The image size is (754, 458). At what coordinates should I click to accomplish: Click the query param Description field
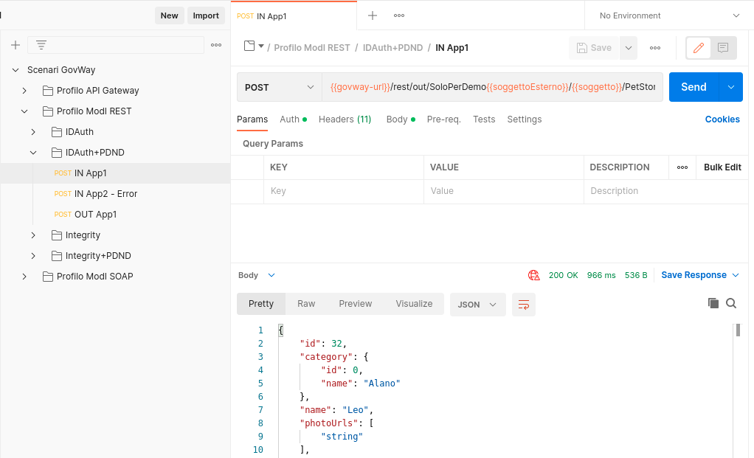click(666, 191)
